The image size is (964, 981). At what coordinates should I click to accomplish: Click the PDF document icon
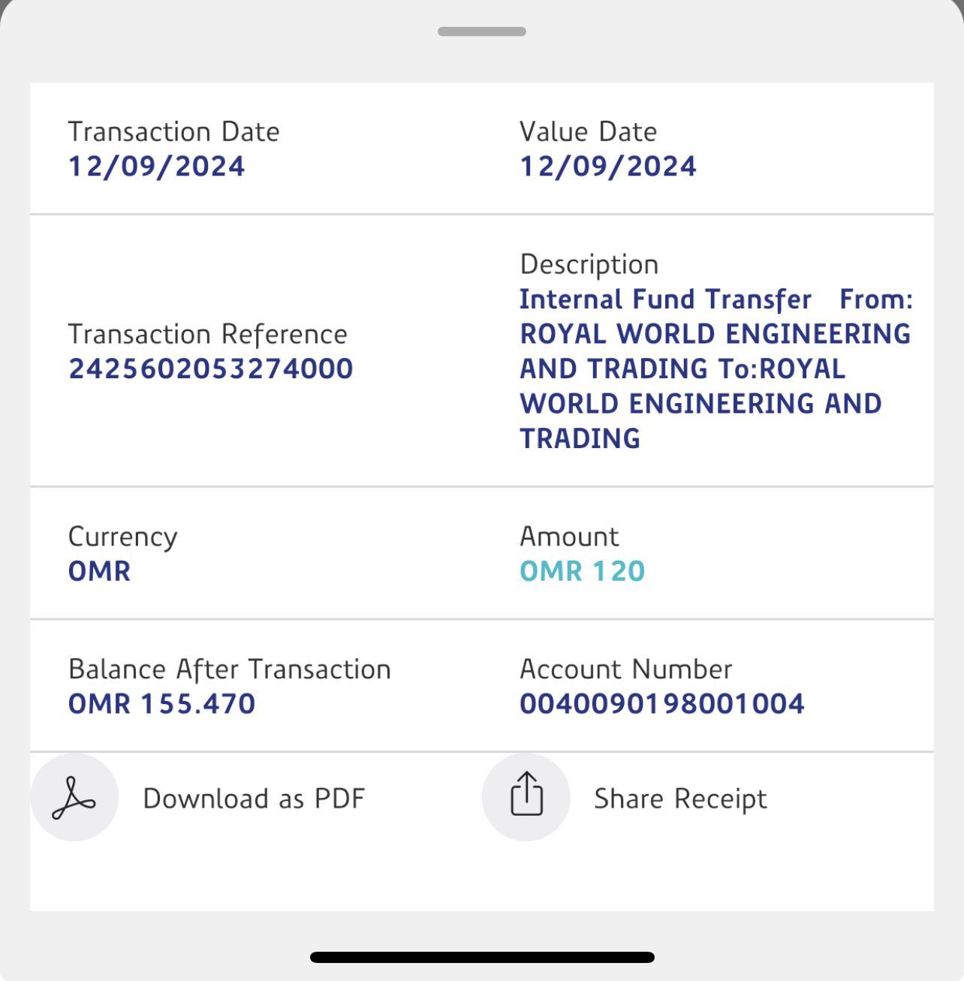tap(74, 798)
